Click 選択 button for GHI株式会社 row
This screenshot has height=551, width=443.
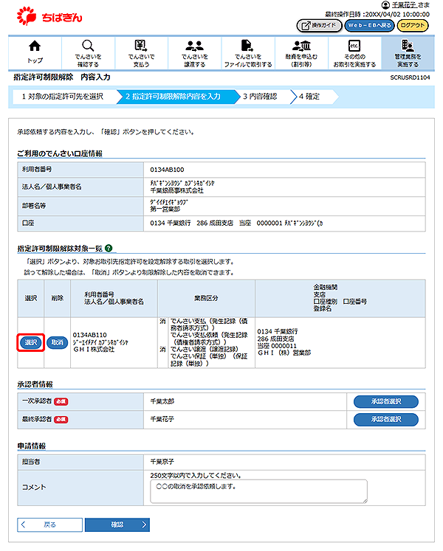tap(30, 342)
